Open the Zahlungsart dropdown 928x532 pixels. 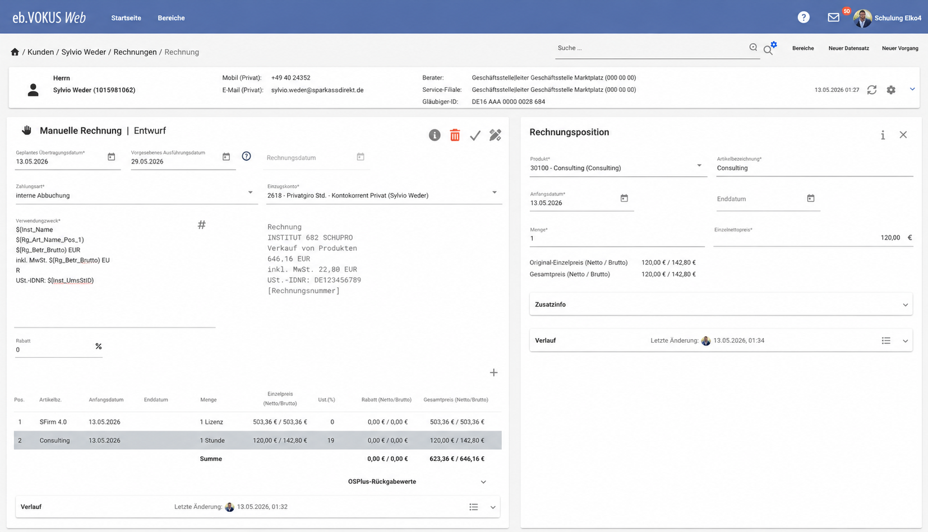(136, 194)
